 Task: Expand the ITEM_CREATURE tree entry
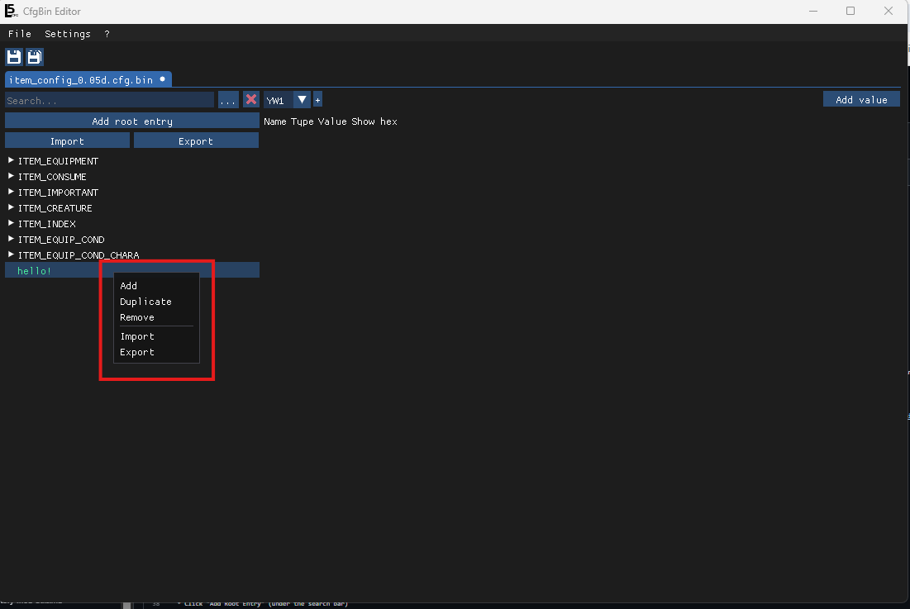[x=9, y=207]
